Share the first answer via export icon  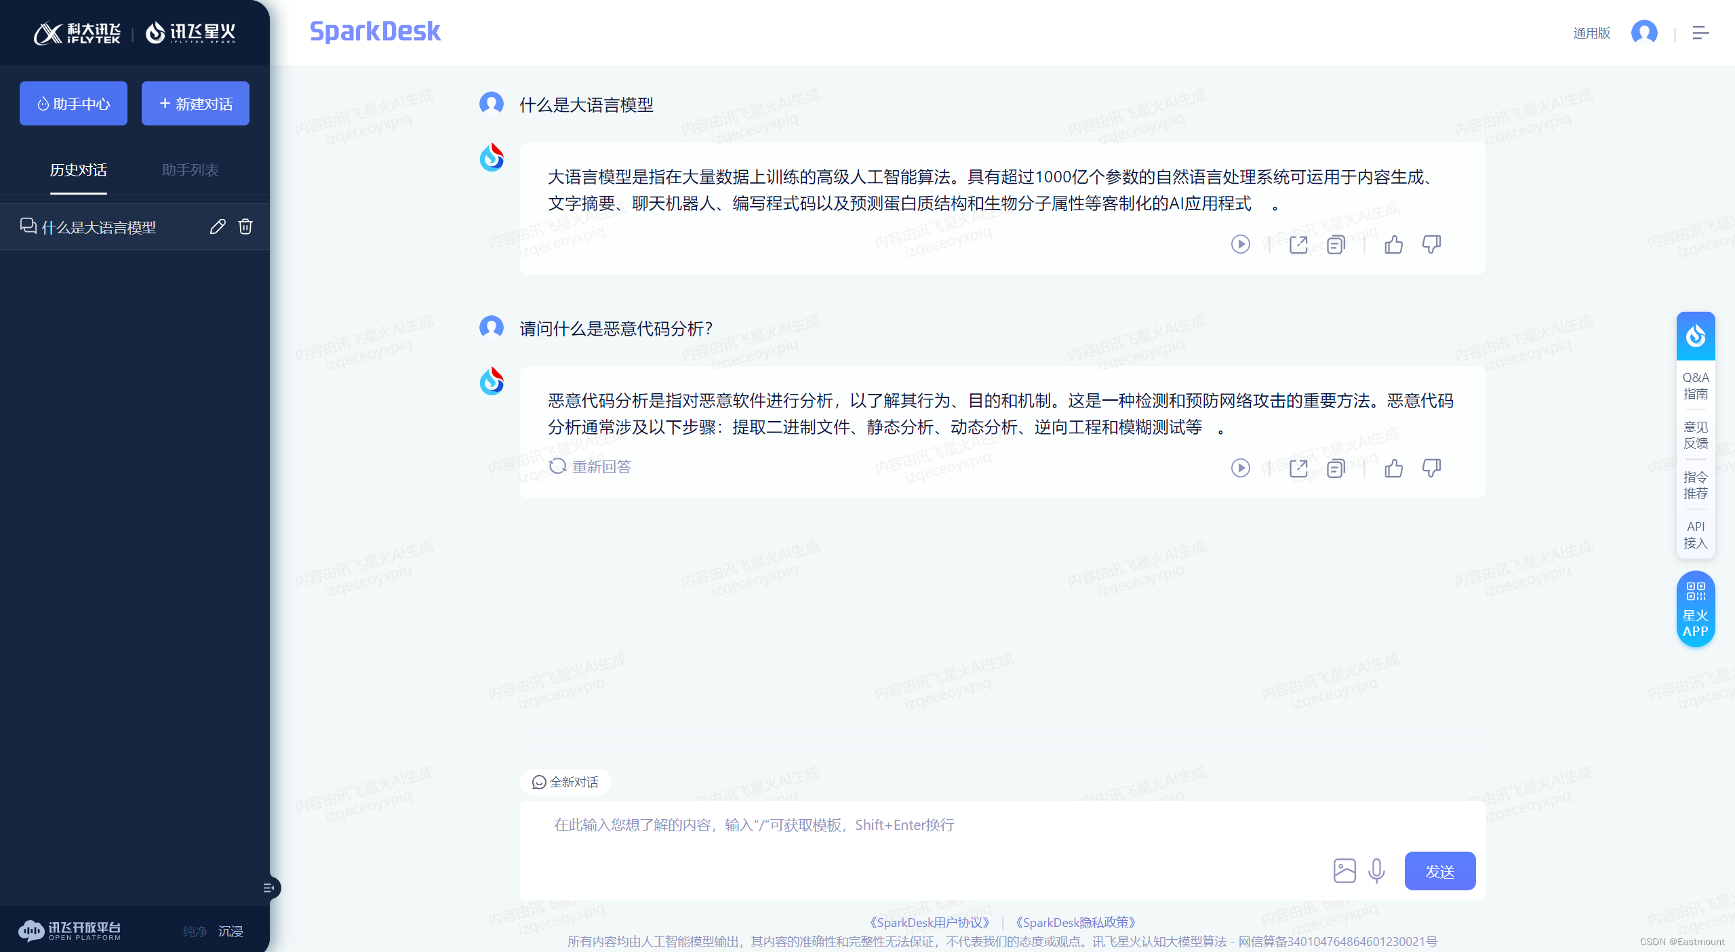pyautogui.click(x=1298, y=244)
